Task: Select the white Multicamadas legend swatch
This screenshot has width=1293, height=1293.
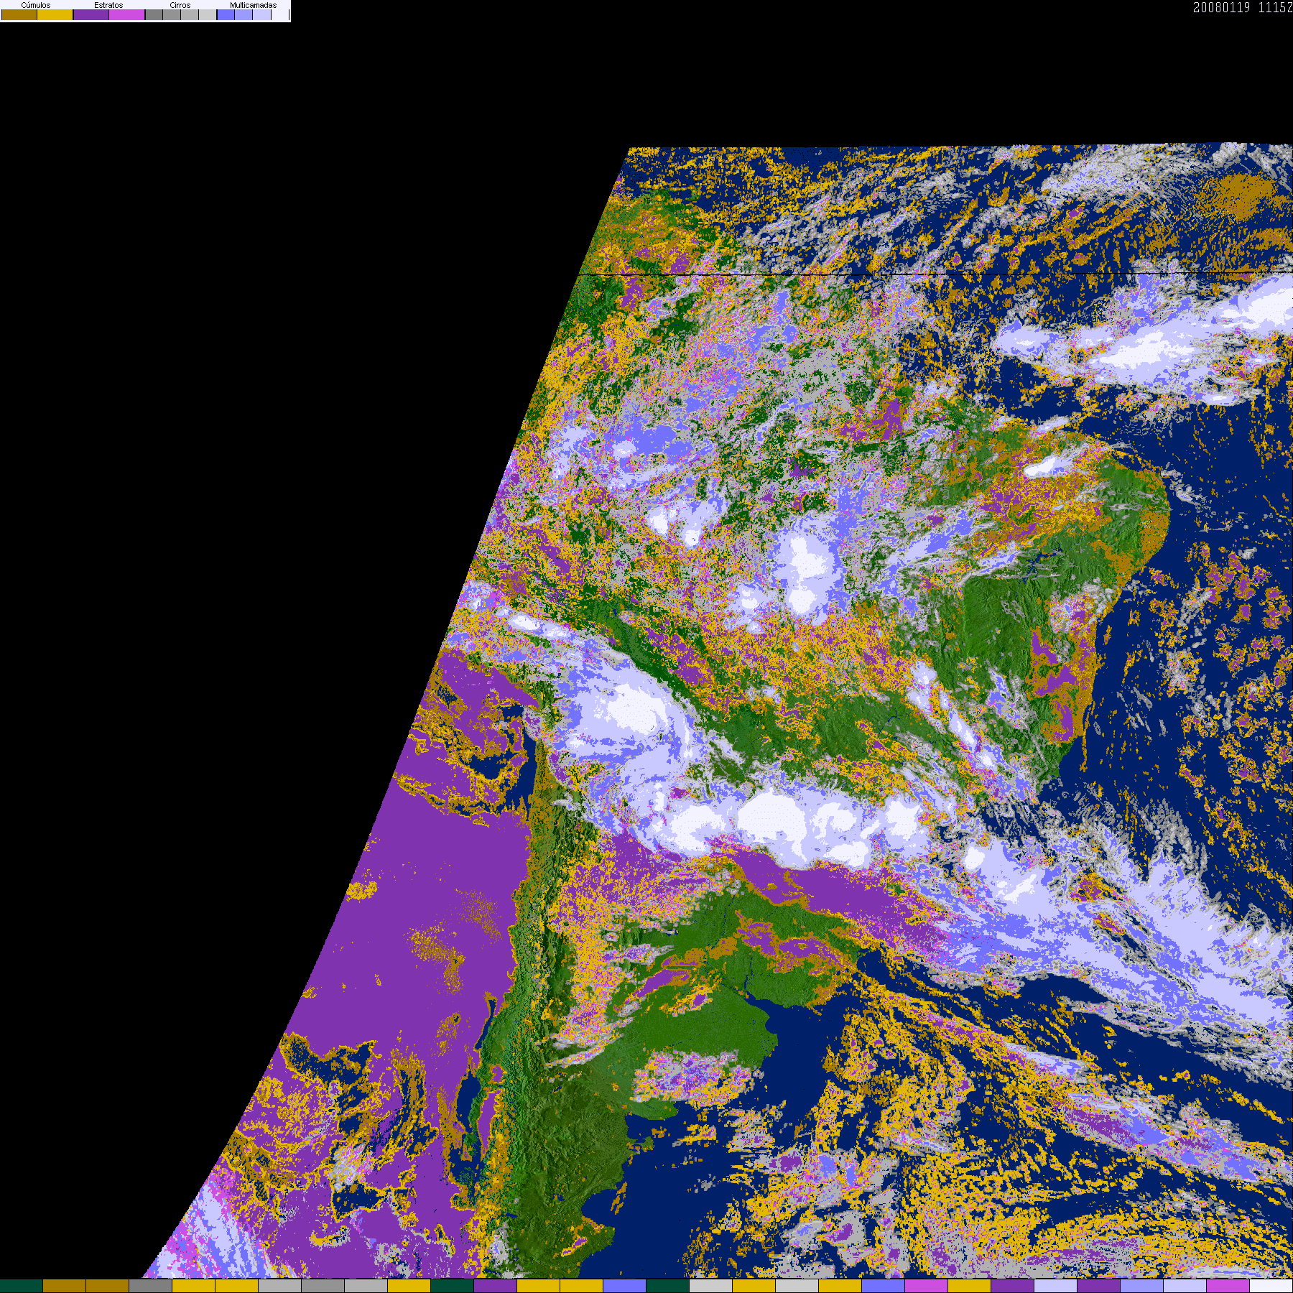Action: [x=280, y=14]
